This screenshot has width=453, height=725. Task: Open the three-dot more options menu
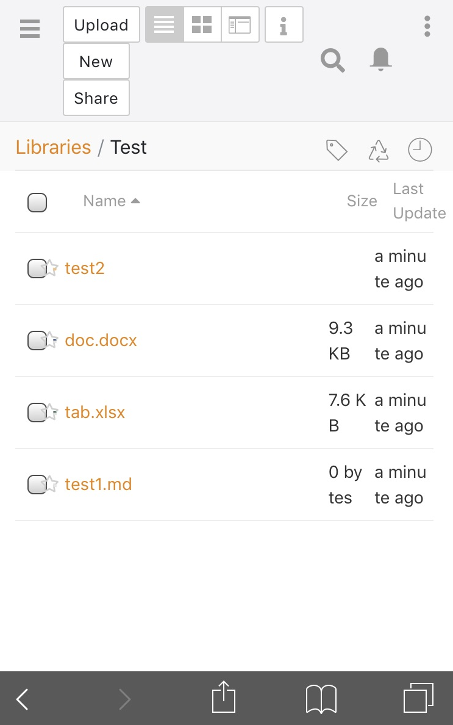click(427, 26)
